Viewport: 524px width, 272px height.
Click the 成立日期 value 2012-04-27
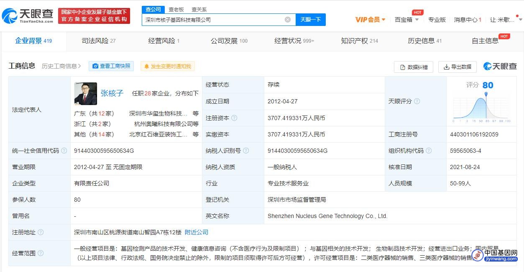[x=282, y=101]
